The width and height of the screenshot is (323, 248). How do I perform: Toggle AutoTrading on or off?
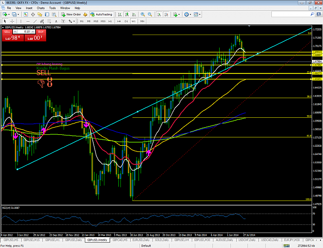click(102, 14)
